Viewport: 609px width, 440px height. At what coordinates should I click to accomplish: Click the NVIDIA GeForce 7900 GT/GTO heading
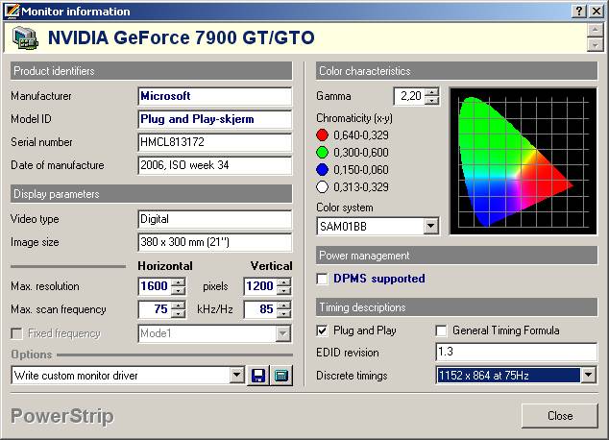point(181,38)
